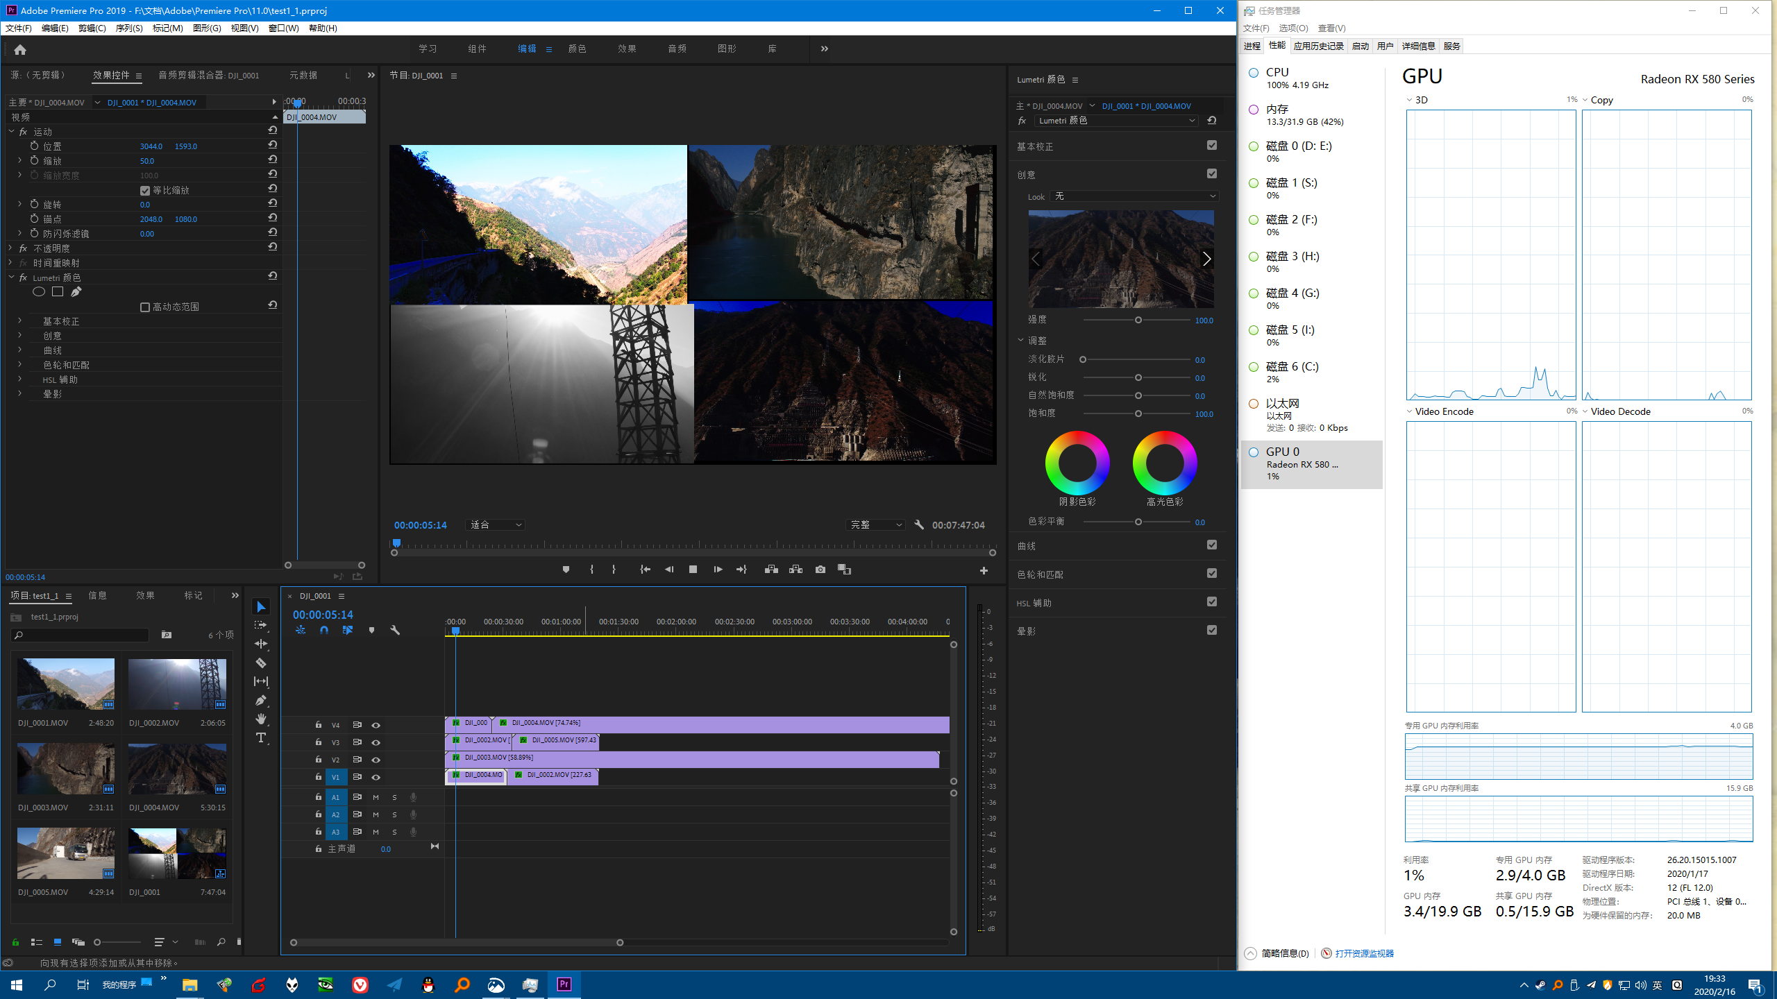Switch to the 颜色 workspace
Viewport: 1777px width, 999px height.
[577, 49]
